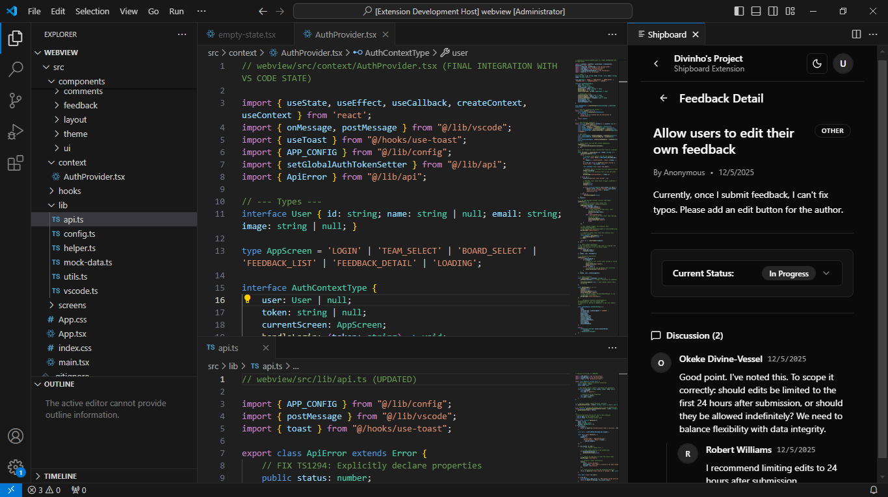Click the split editor right icon
The height and width of the screenshot is (497, 888).
click(x=856, y=34)
